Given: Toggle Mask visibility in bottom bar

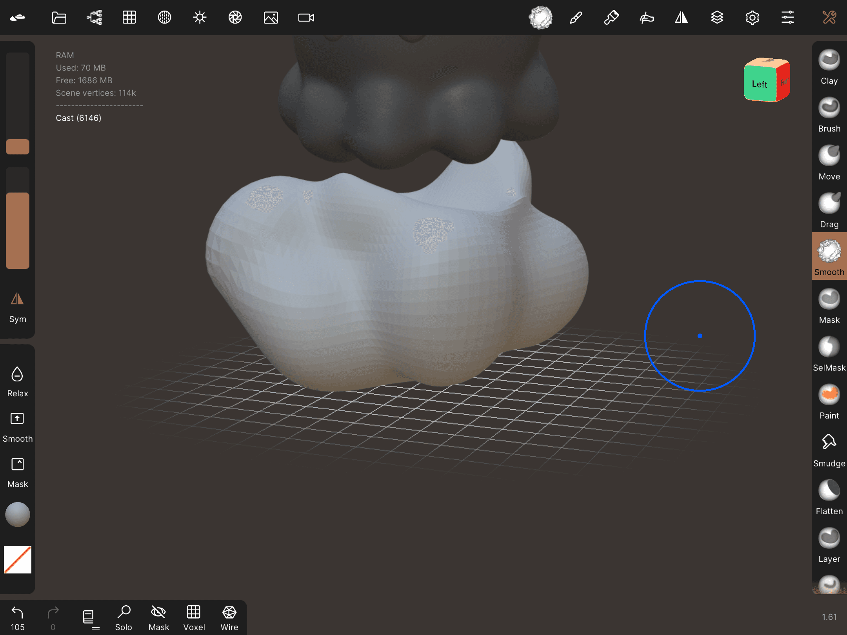Looking at the screenshot, I should (158, 618).
